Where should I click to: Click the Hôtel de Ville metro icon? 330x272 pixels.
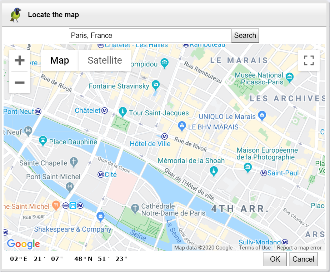click(x=165, y=137)
